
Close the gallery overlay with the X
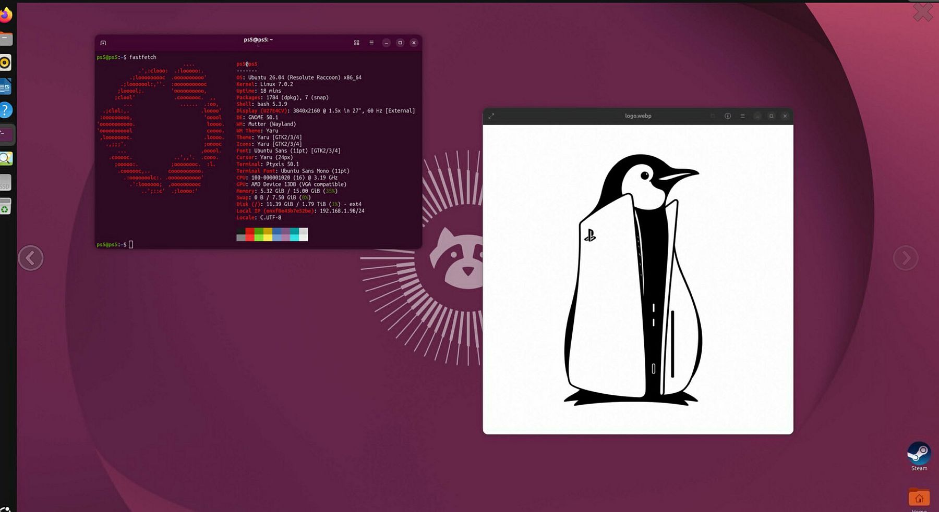[x=923, y=12]
